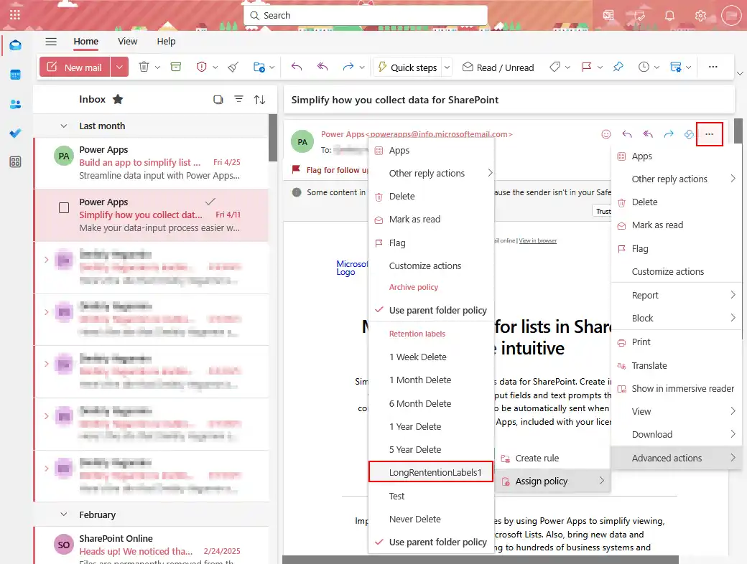This screenshot has height=564, width=747.
Task: Pin the email with the pin toolbar icon
Action: click(618, 67)
